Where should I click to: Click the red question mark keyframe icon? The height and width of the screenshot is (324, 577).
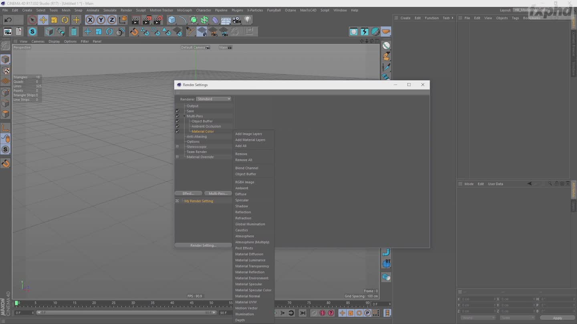click(331, 313)
